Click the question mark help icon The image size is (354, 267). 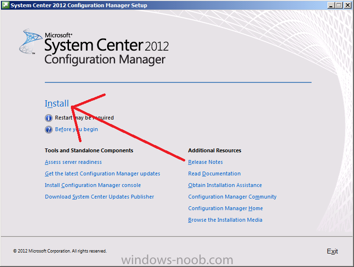tap(49, 130)
